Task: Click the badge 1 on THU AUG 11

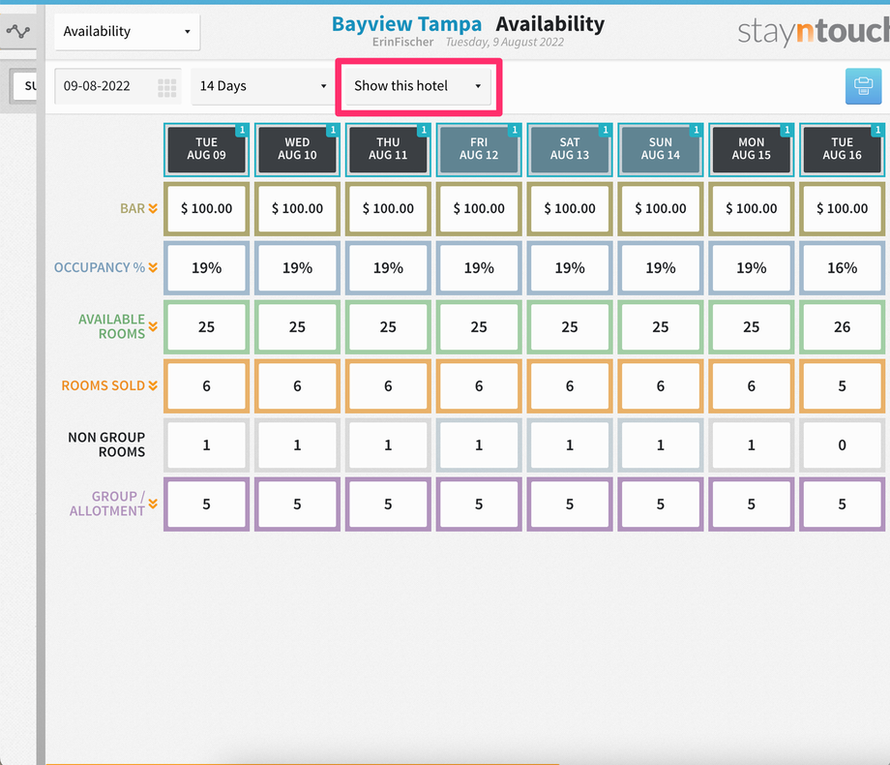Action: (x=424, y=130)
